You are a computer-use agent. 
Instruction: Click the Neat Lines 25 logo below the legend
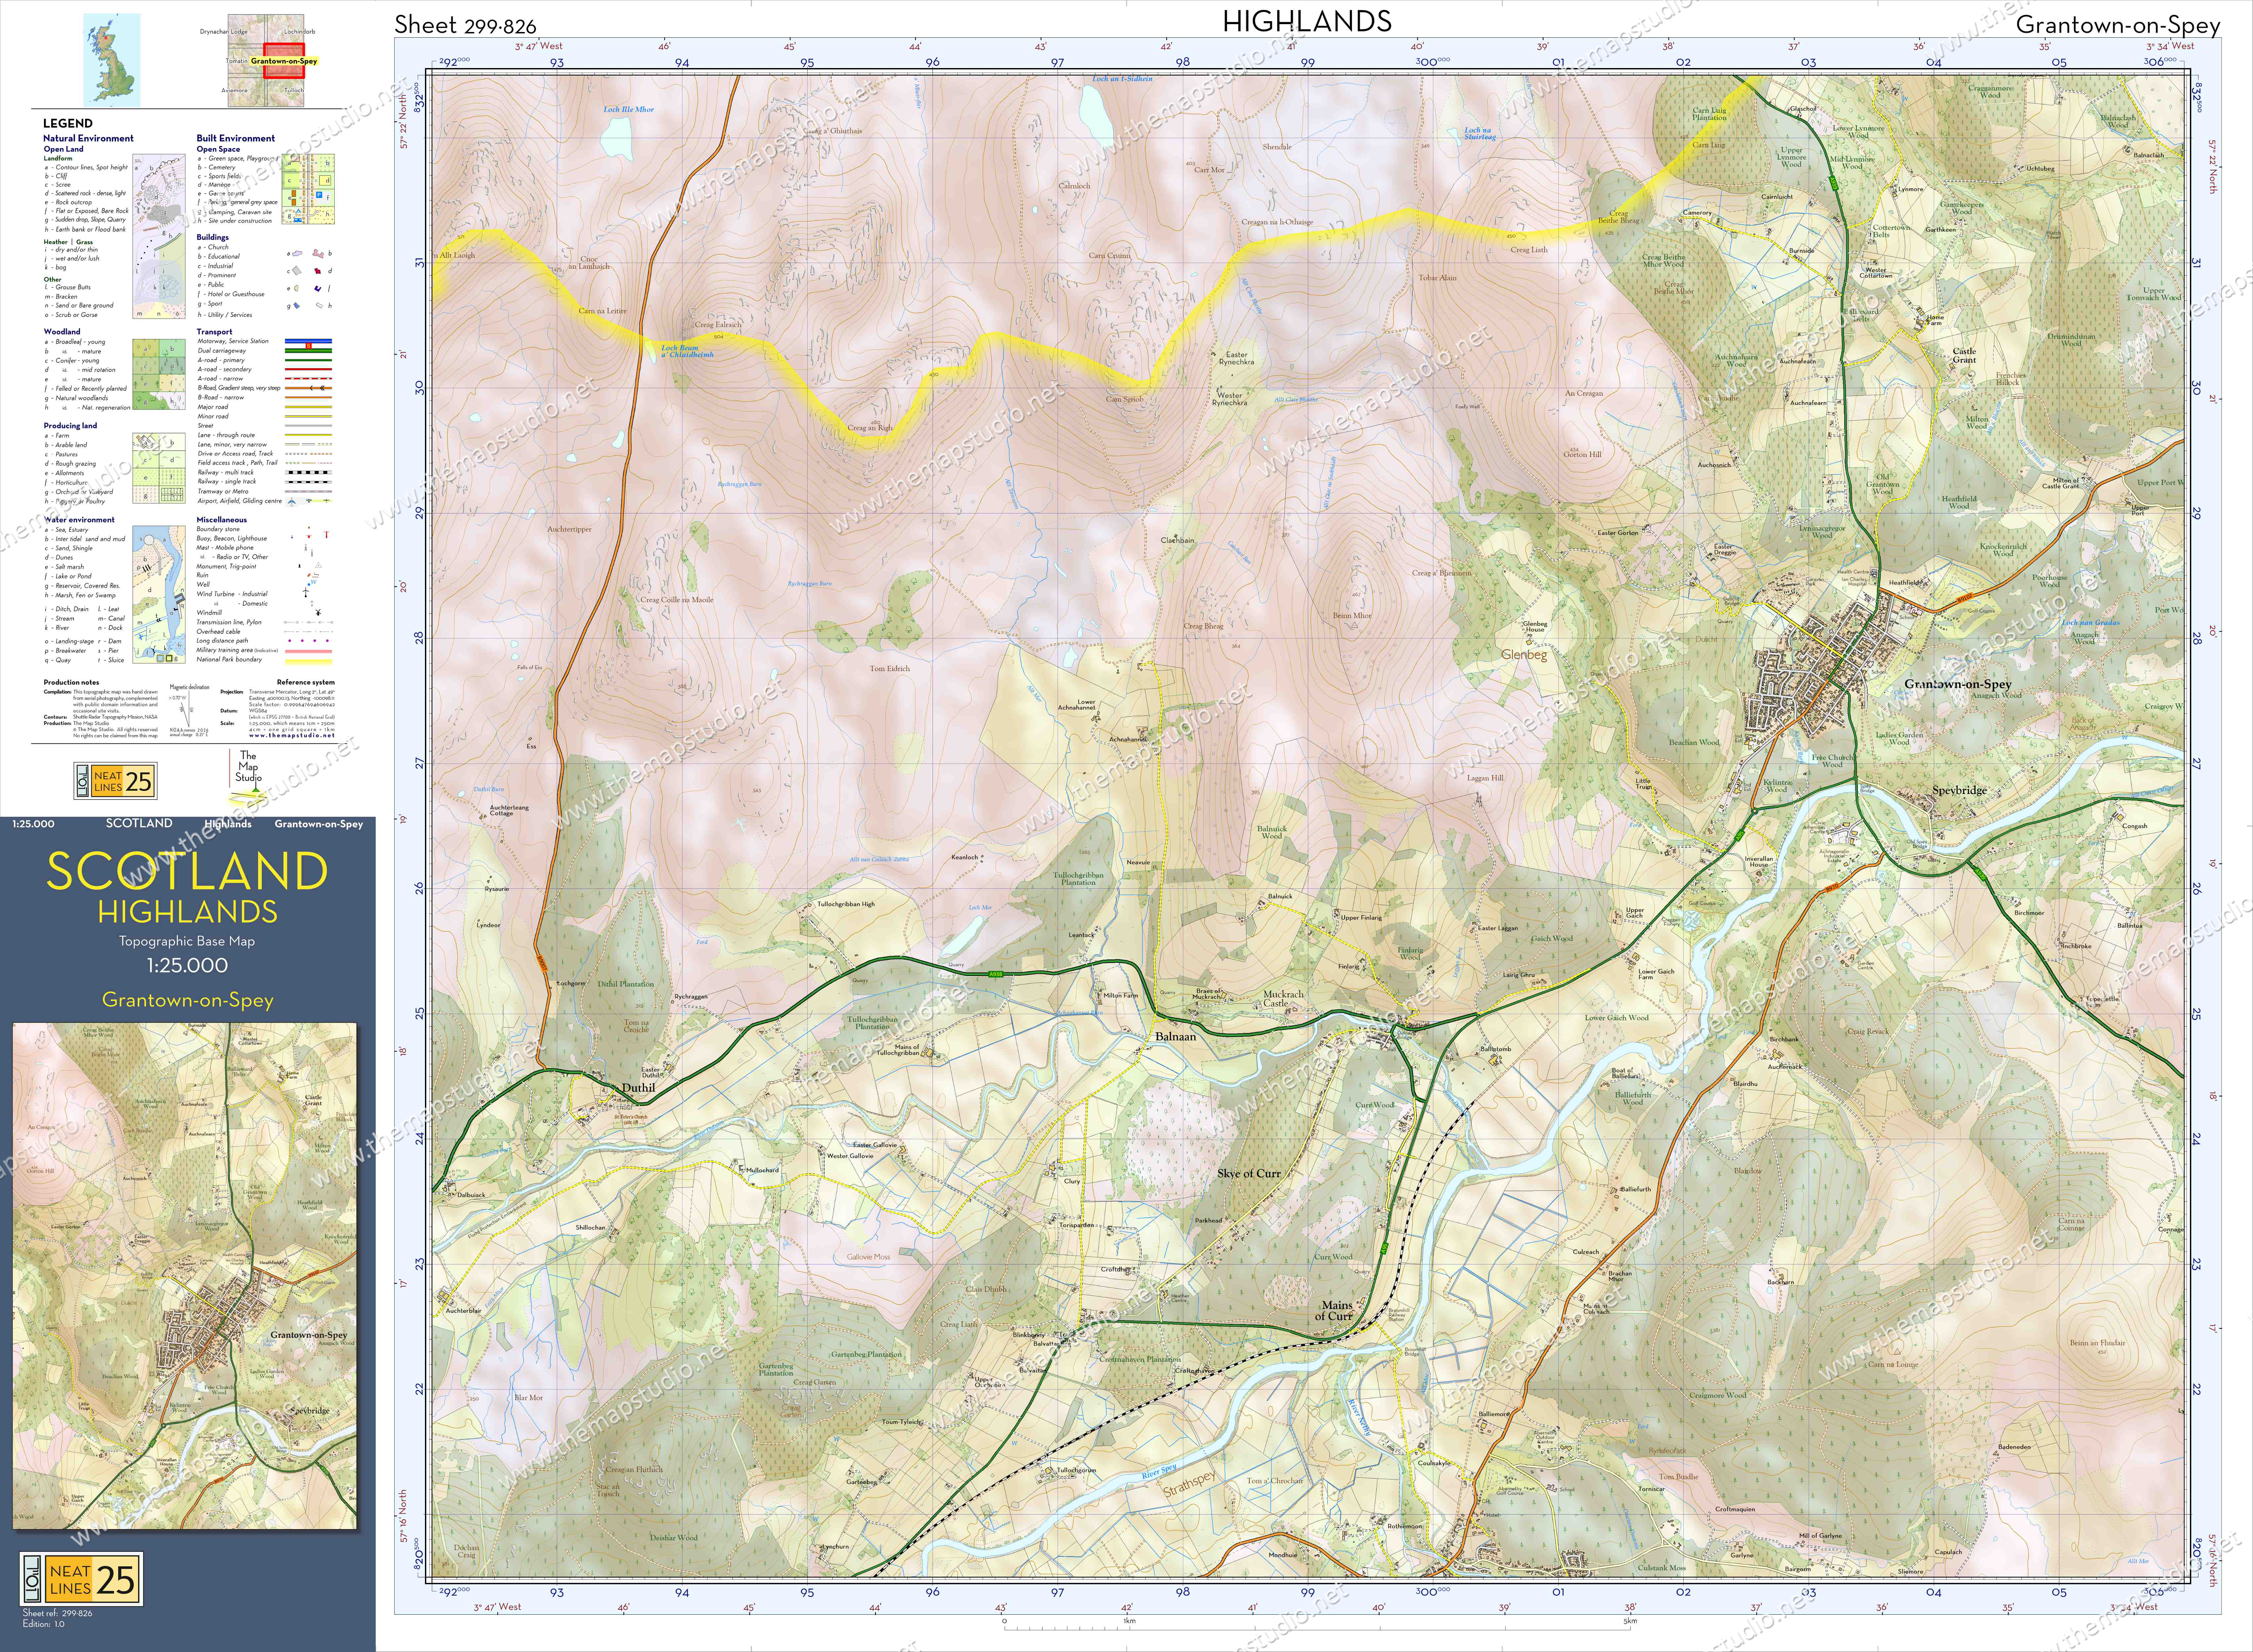click(x=115, y=781)
